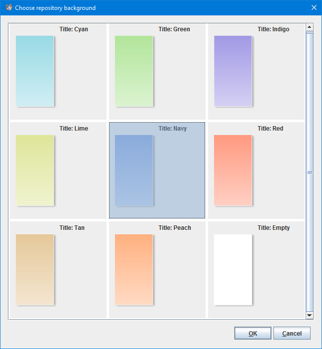
Task: Choose the Red gradient swatch
Action: tap(233, 170)
